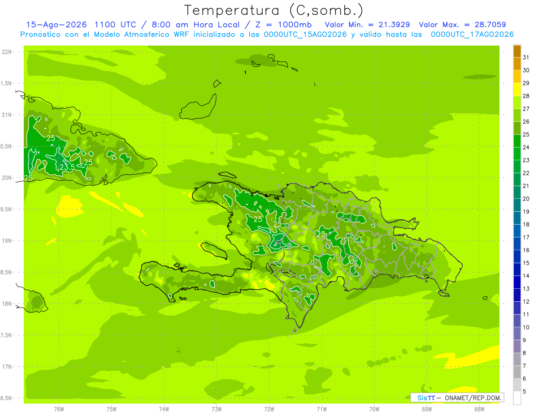Screen dimensions: 538x415
Task: Click the 'Temperatura (C,somb.)' chart title
Action: click(x=274, y=10)
